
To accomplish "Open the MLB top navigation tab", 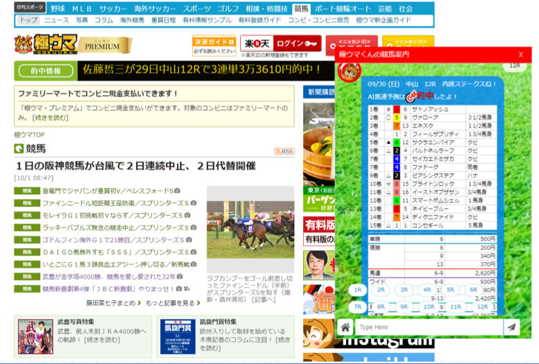I will (82, 8).
